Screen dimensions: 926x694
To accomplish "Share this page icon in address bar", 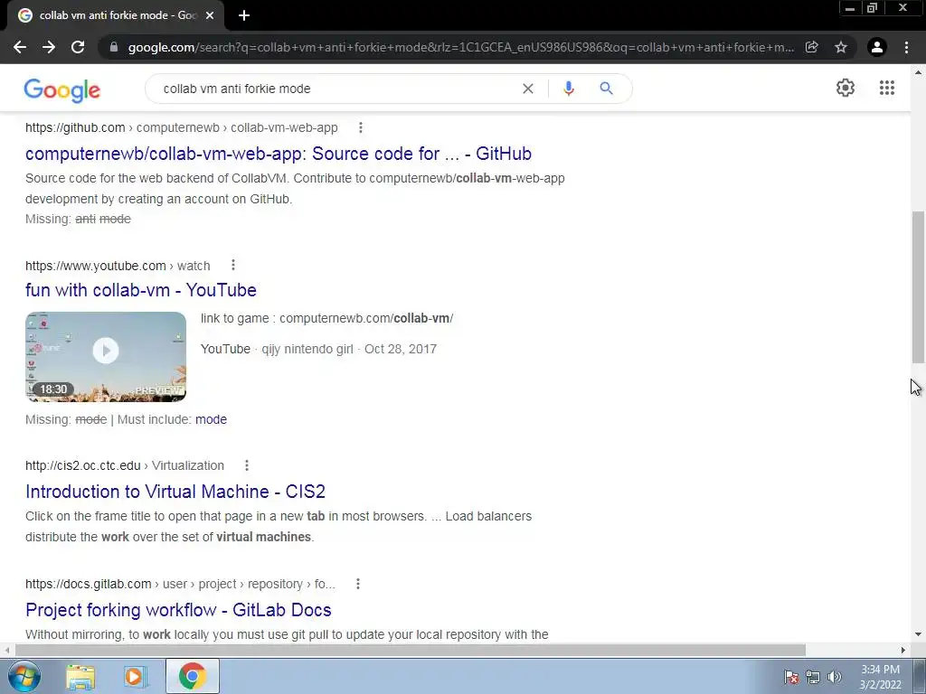I will (812, 47).
